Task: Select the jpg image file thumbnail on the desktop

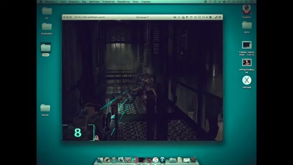Action: tap(247, 62)
